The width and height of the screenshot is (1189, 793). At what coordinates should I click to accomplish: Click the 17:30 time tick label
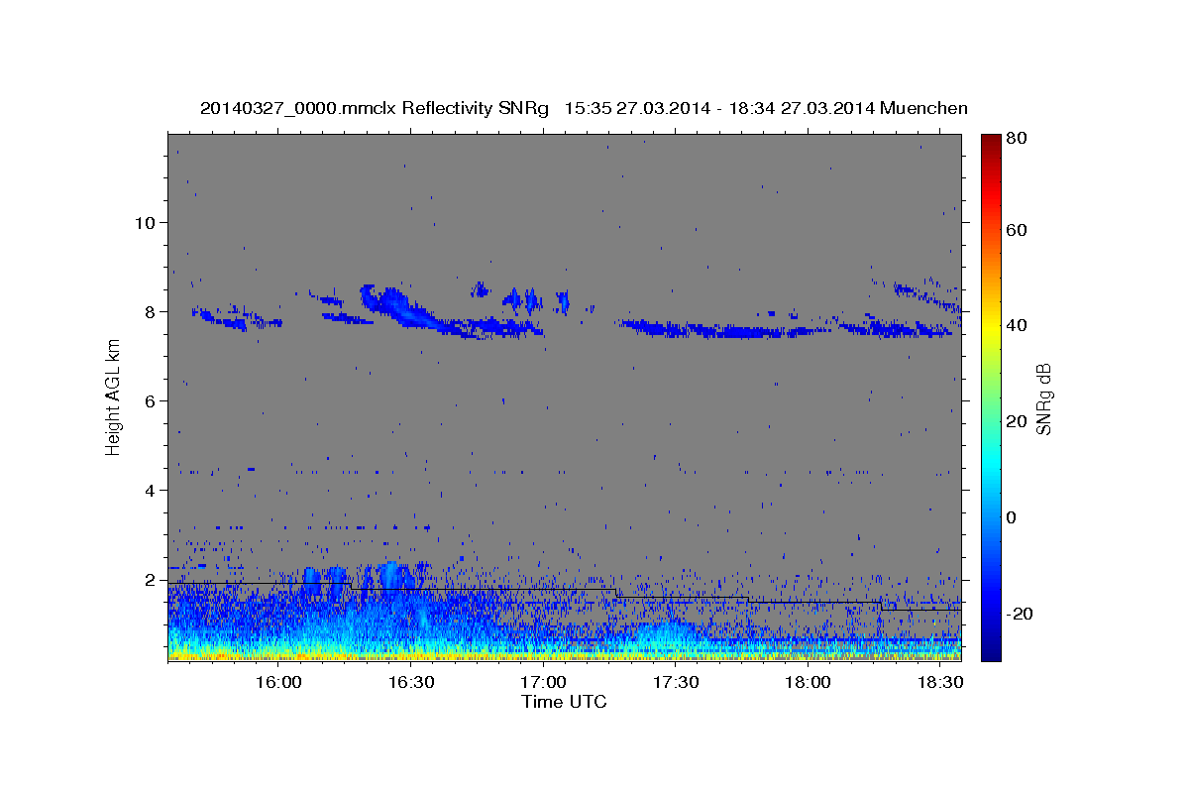pyautogui.click(x=675, y=683)
